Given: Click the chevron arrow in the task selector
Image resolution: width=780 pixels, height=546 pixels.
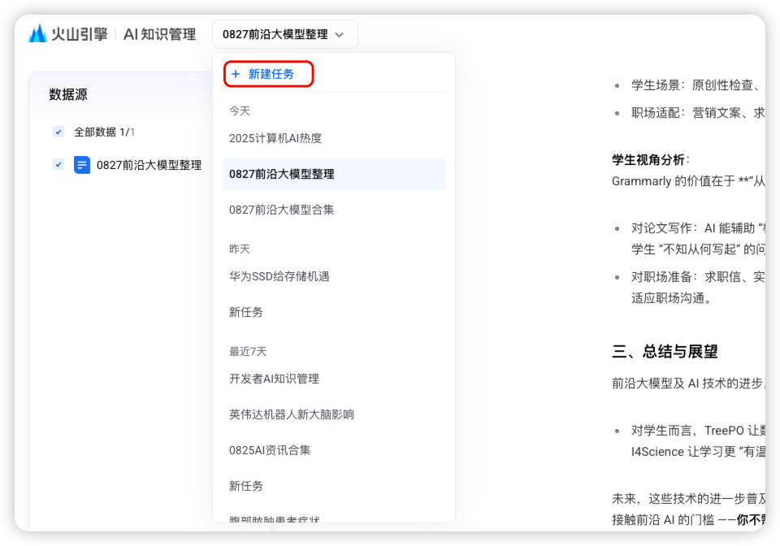Looking at the screenshot, I should (340, 35).
